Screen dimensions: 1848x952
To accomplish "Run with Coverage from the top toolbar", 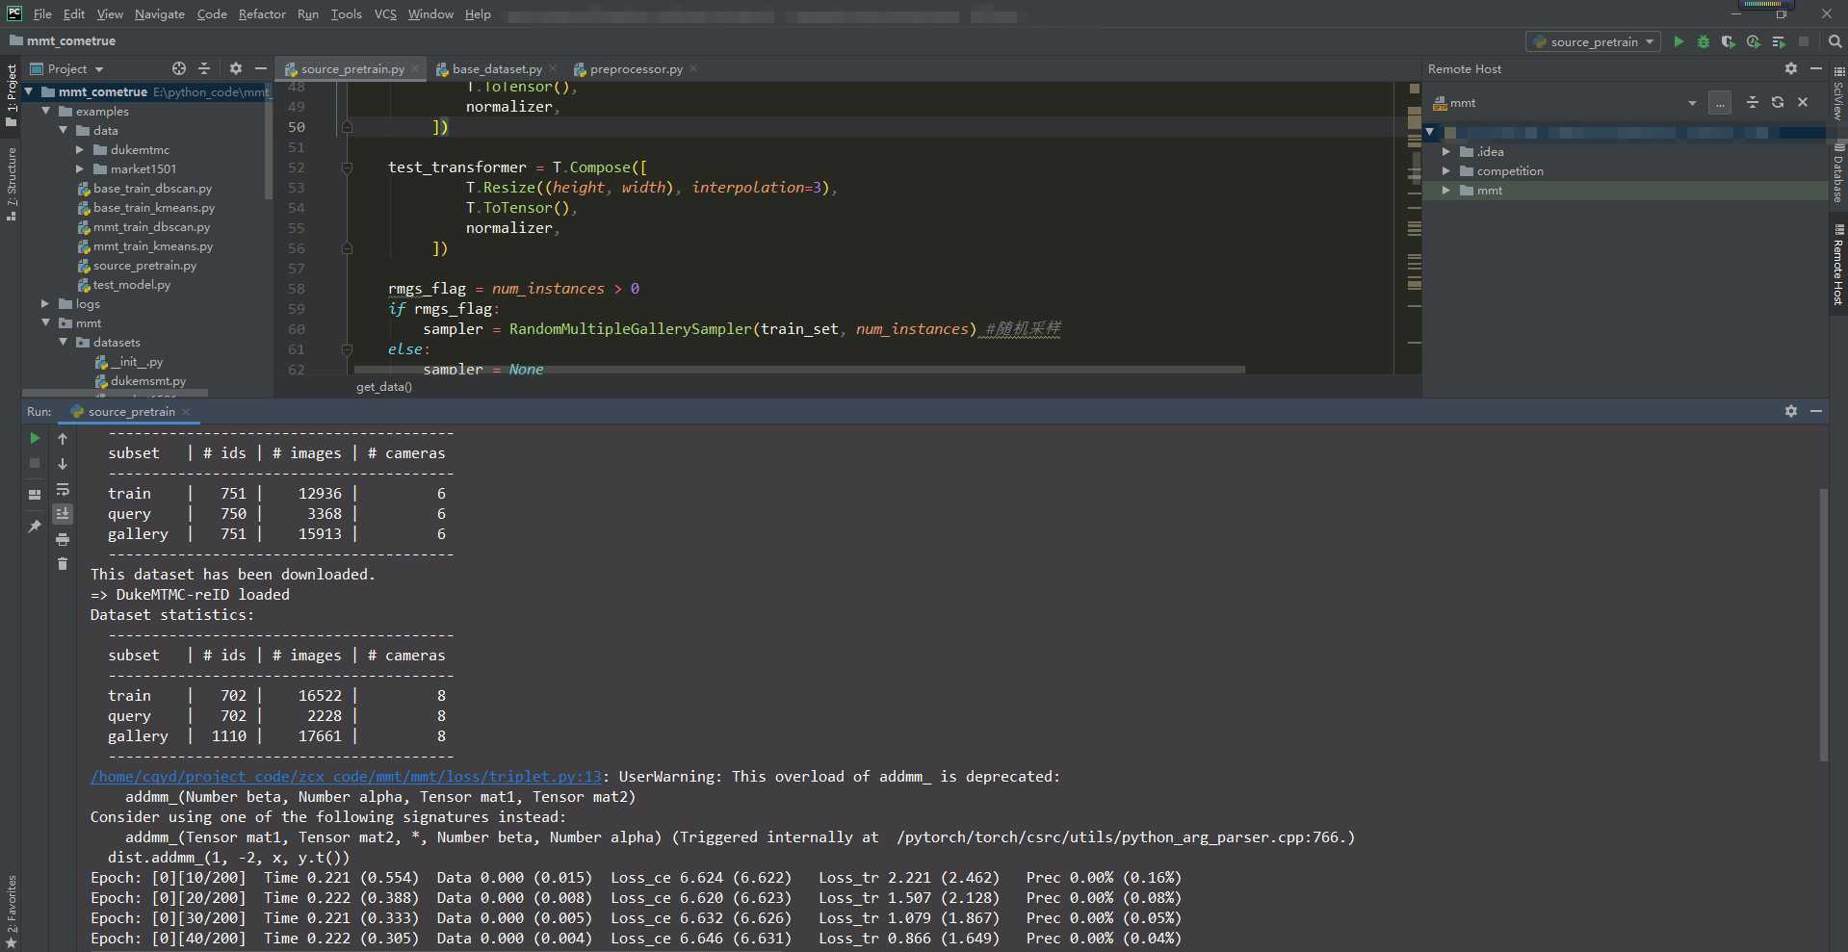I will pyautogui.click(x=1728, y=41).
